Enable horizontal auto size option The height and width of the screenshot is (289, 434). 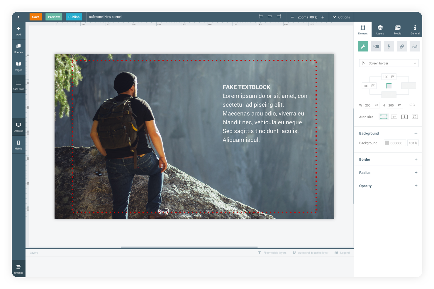click(x=394, y=117)
